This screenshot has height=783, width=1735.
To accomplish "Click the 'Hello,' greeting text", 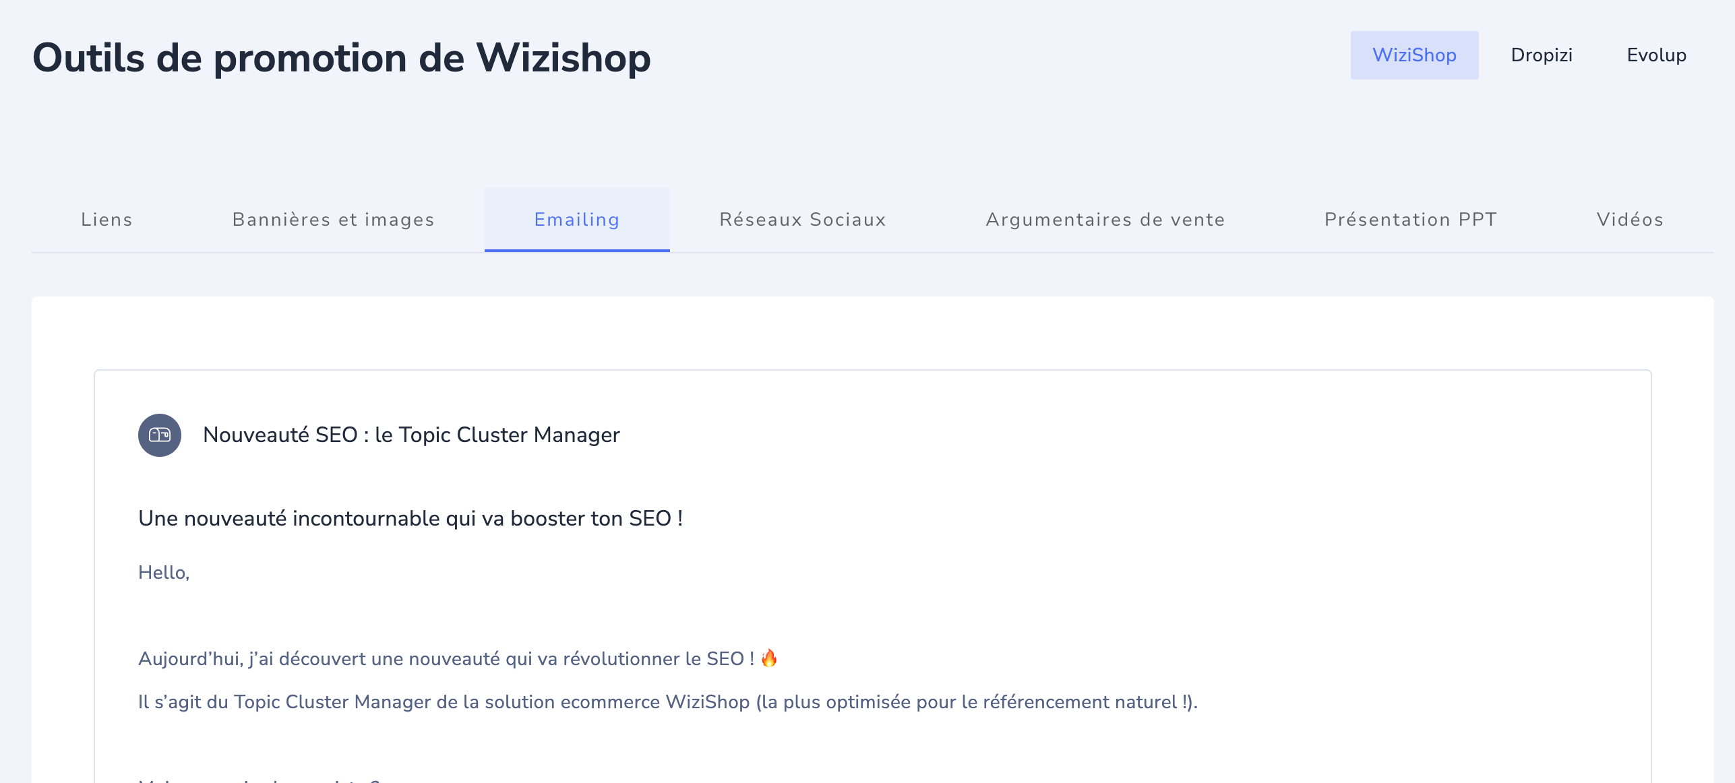I will pos(164,573).
